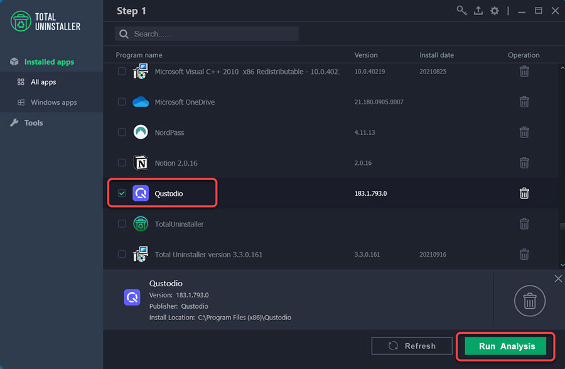The height and width of the screenshot is (369, 565).
Task: Click the Total Uninstaller logo
Action: [45, 21]
